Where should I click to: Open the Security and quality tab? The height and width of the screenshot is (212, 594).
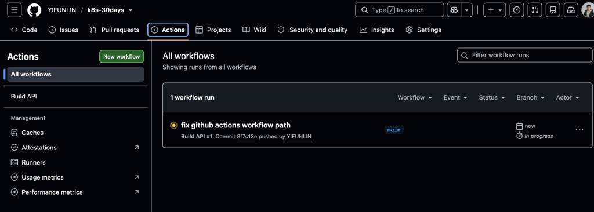tap(313, 30)
